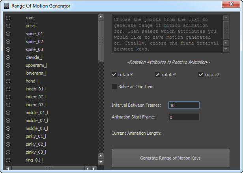243x173 pixels.
Task: Click the Rotation Attributes to Receive Animation heading
Action: [x=168, y=62]
